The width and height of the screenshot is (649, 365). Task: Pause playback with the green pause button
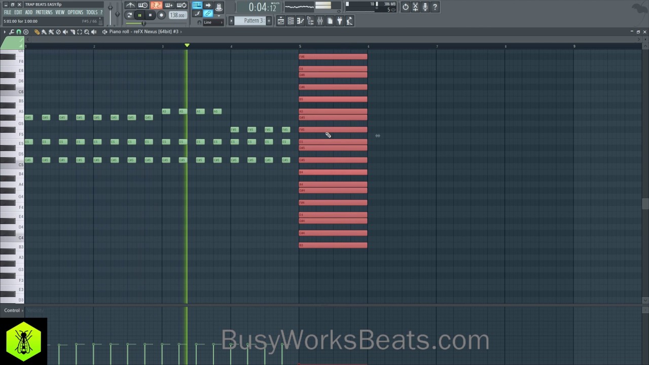tap(139, 15)
